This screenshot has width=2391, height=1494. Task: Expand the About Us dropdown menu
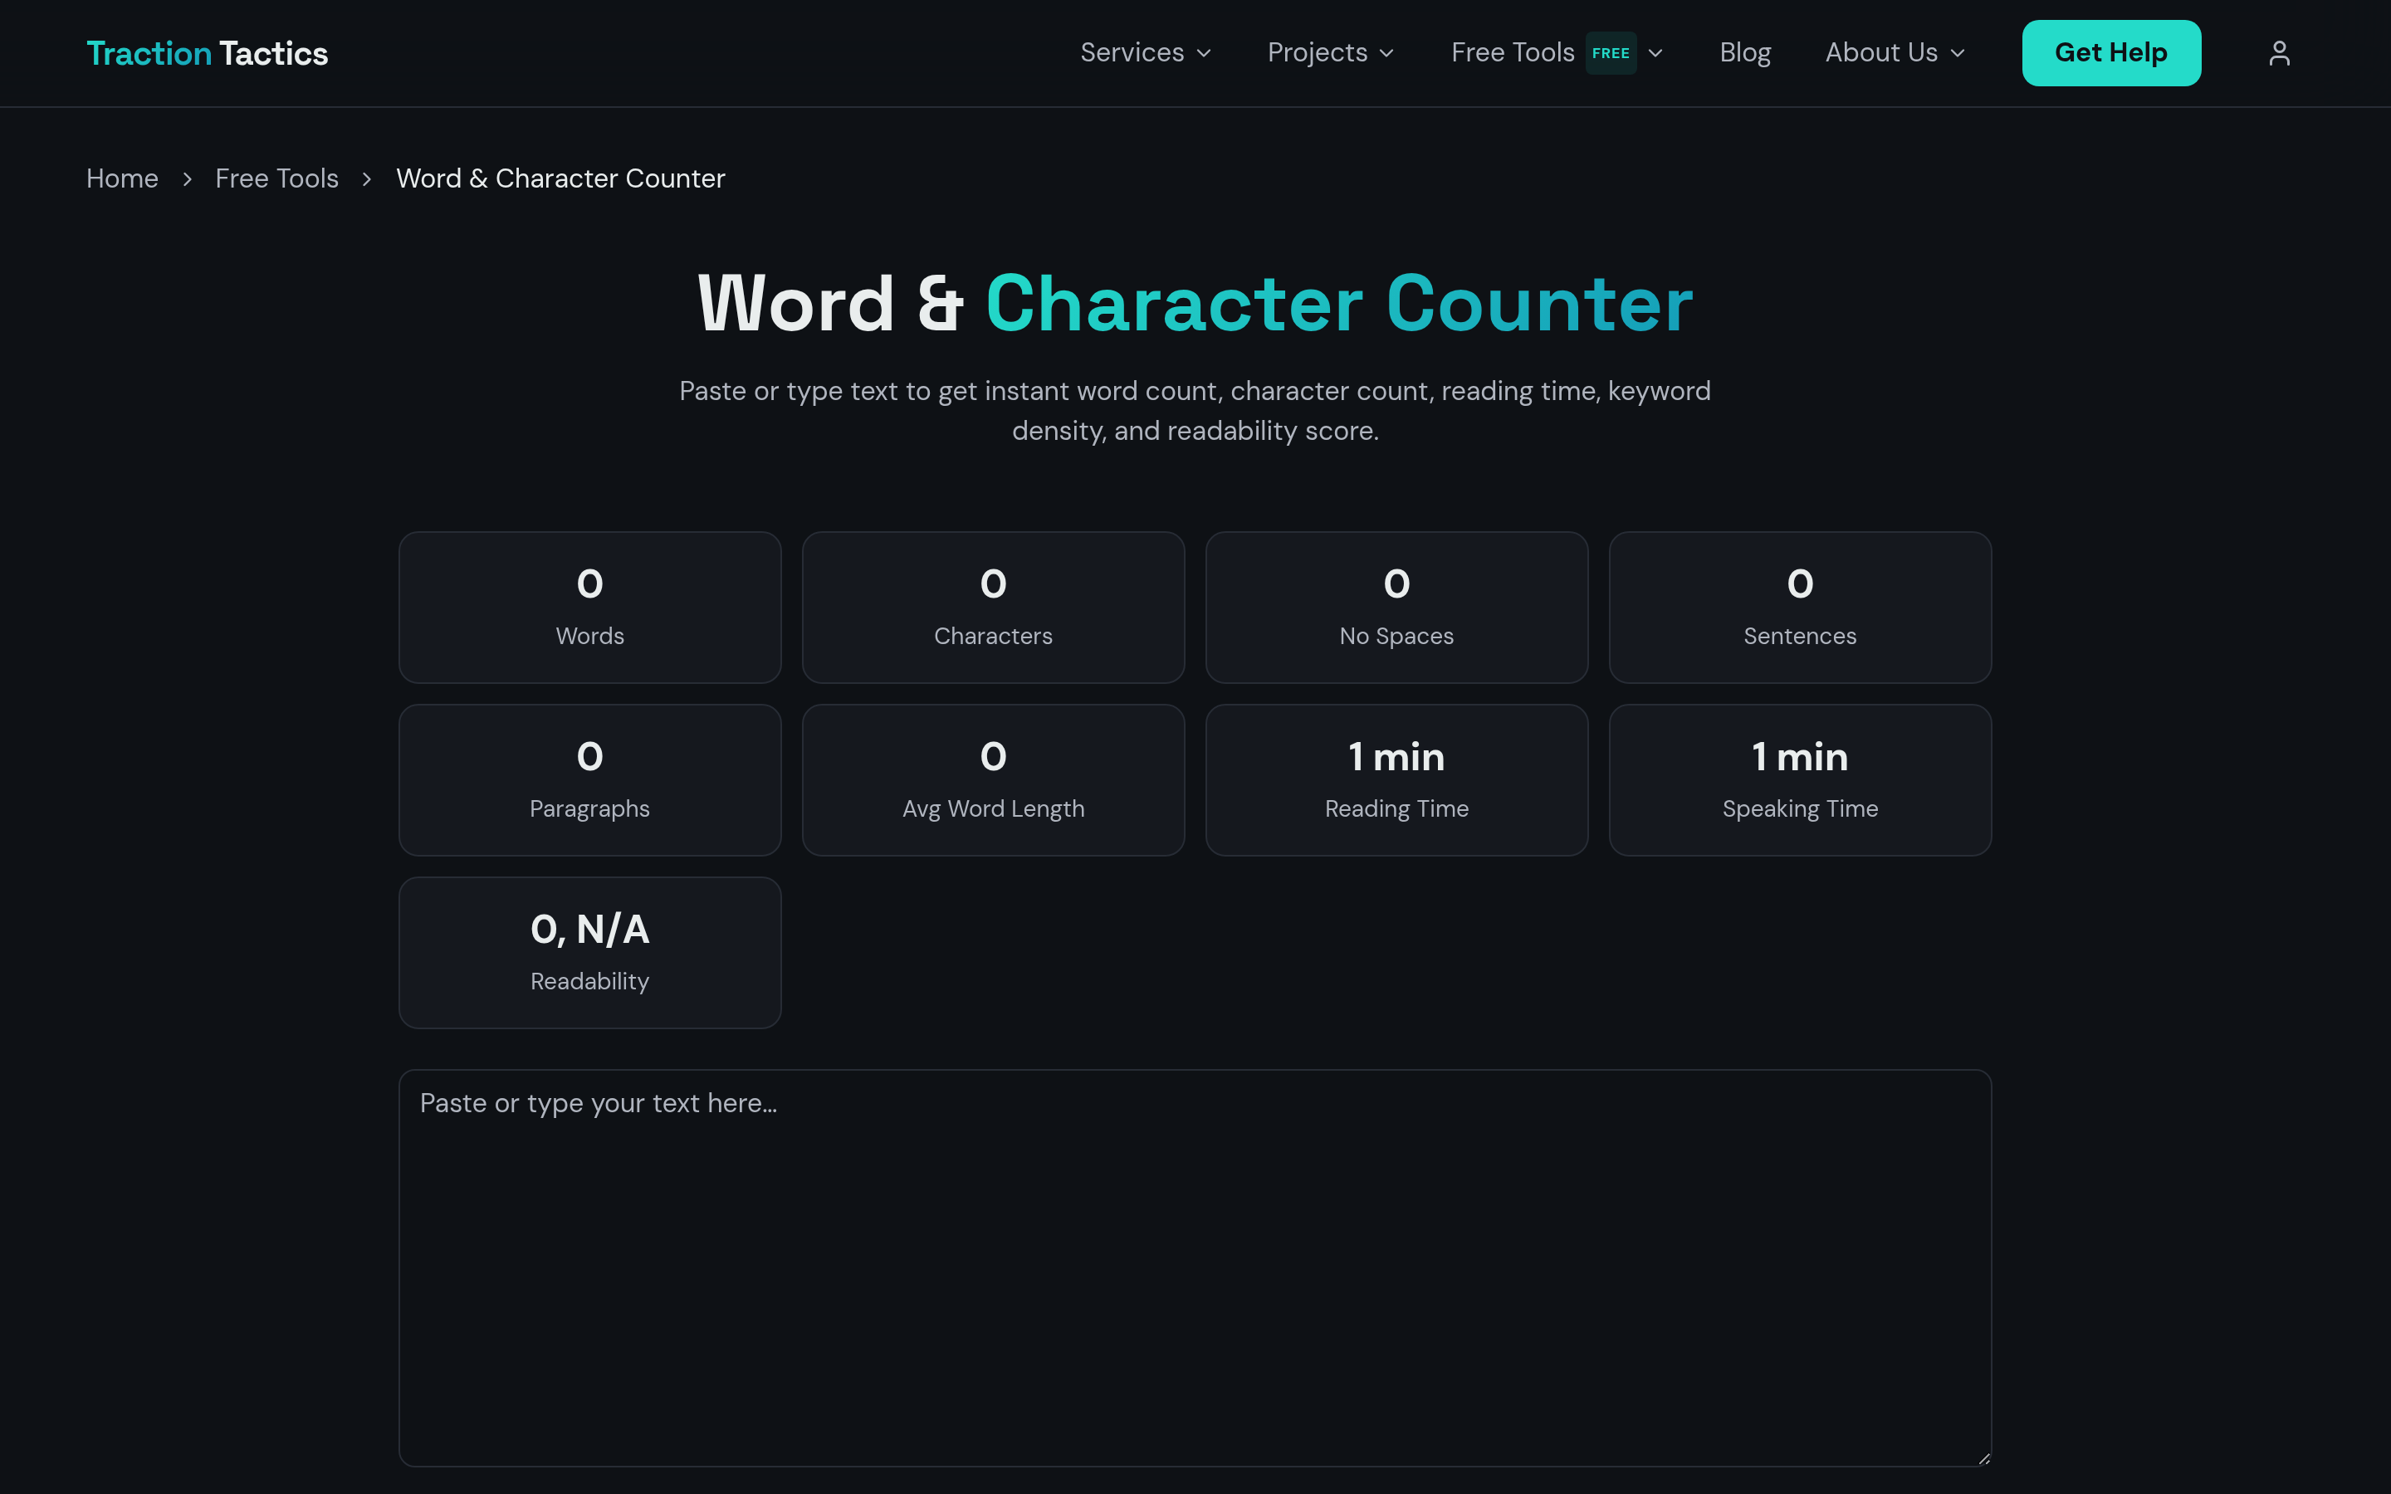(x=1895, y=53)
